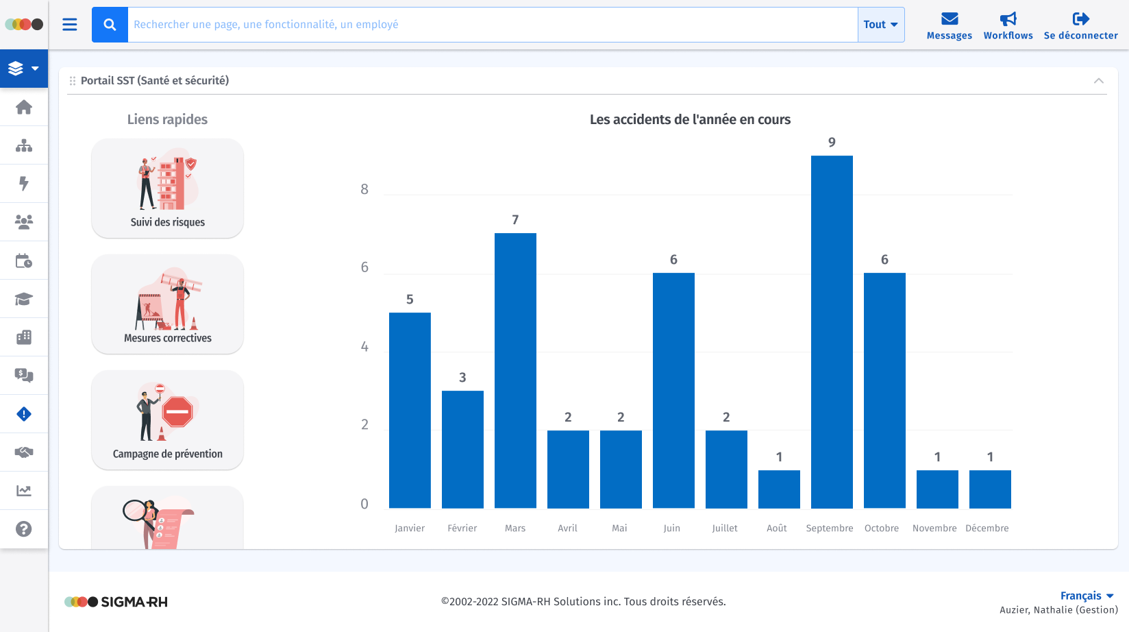Open graduation cap training icon
The width and height of the screenshot is (1129, 632).
[24, 299]
